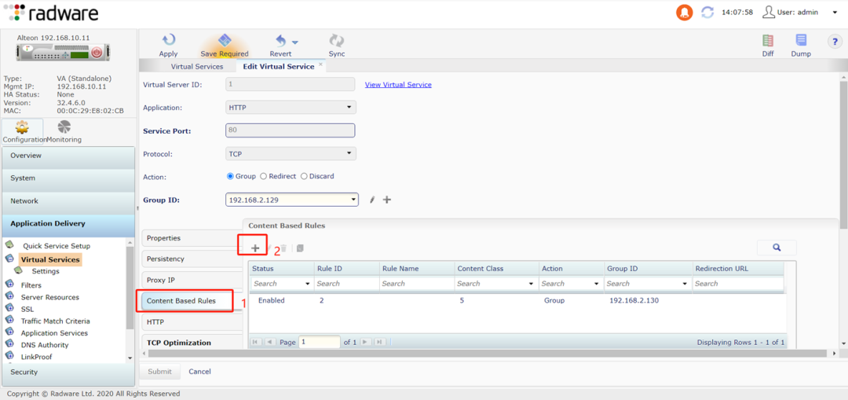Click the Apply toolbar icon

168,41
